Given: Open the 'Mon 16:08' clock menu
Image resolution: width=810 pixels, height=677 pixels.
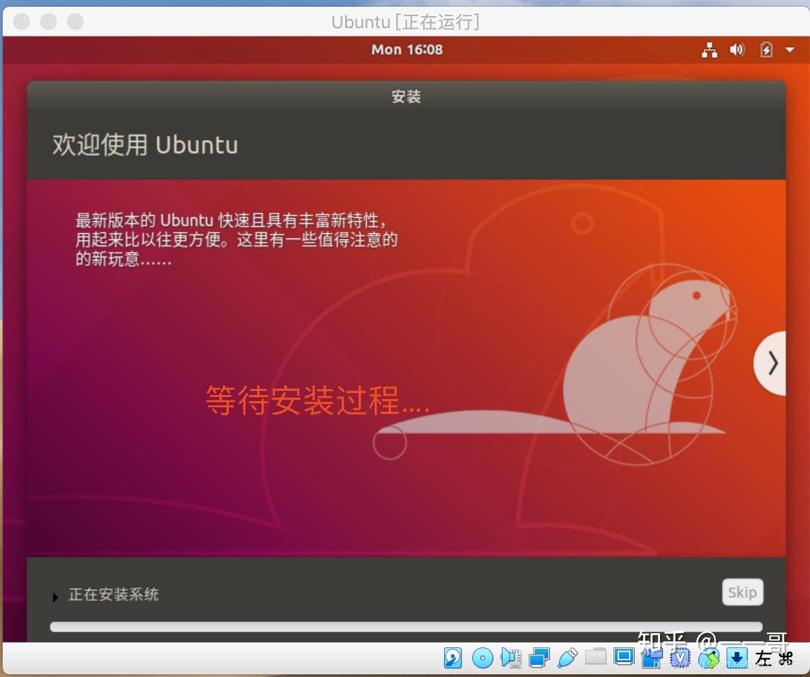Looking at the screenshot, I should (406, 50).
